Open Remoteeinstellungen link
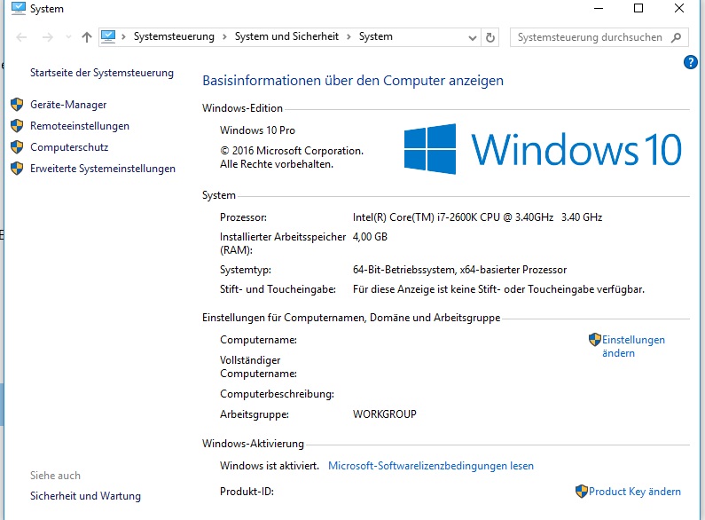Image resolution: width=705 pixels, height=520 pixels. pos(80,126)
